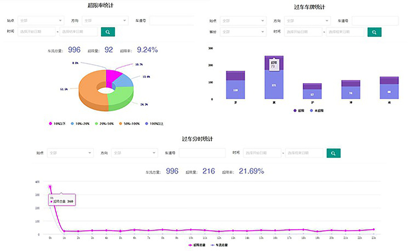Click the start date field in 超限率统计 section
Screen dimensions: 411x251
click(36, 31)
